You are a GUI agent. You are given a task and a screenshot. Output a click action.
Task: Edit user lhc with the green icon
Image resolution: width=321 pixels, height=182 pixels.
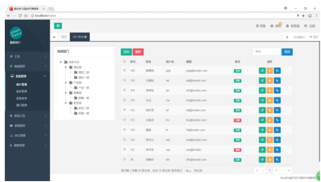coord(262,120)
